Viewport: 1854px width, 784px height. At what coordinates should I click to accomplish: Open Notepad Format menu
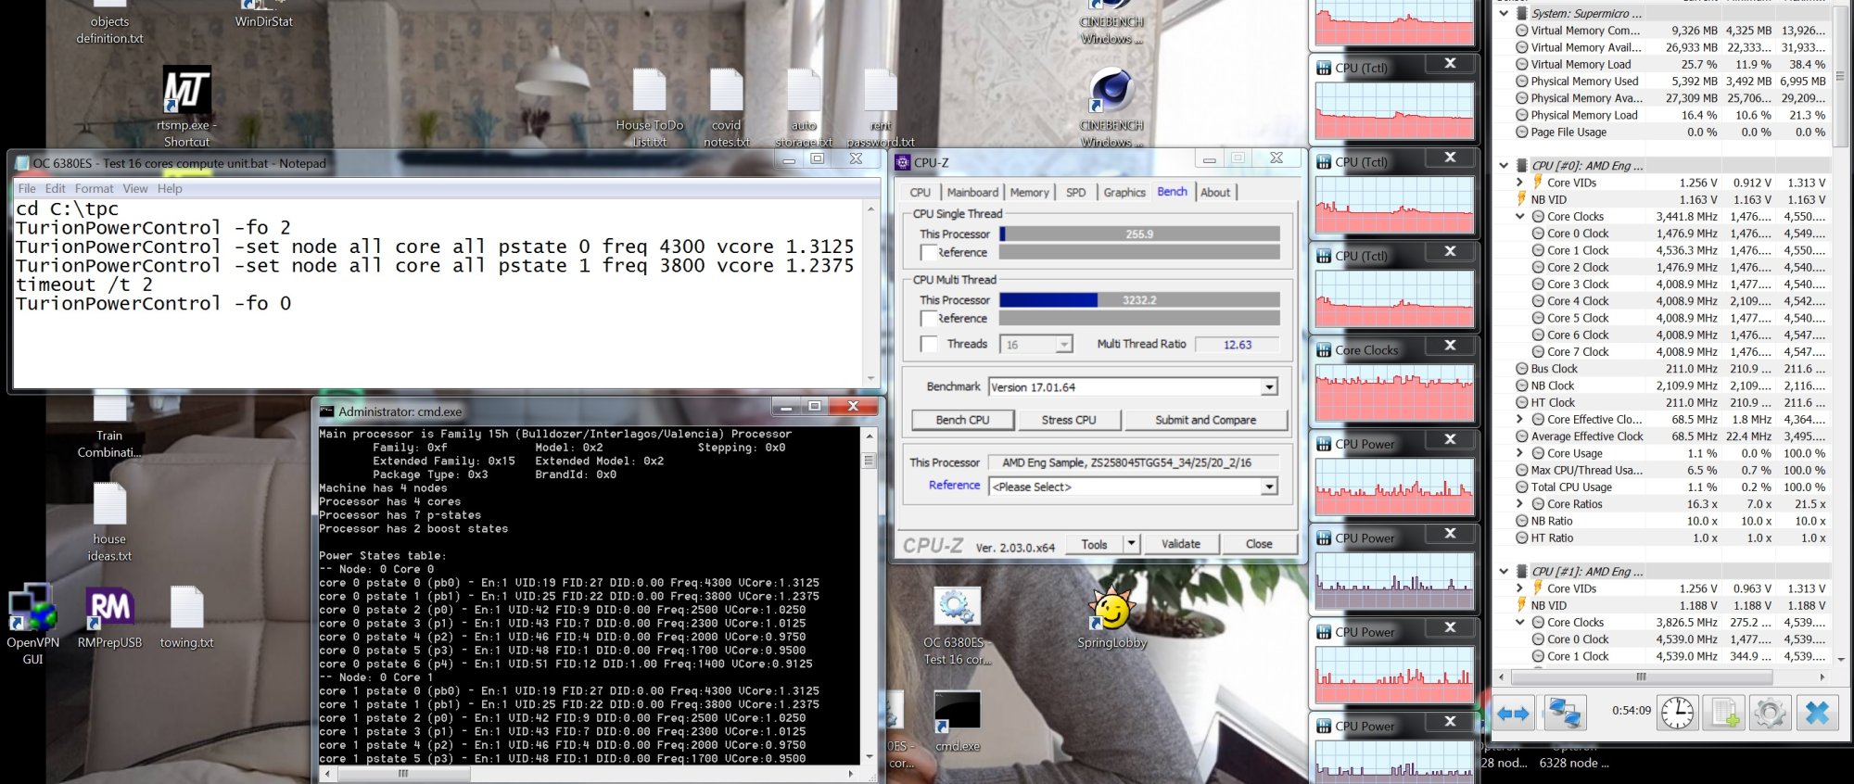pyautogui.click(x=94, y=188)
